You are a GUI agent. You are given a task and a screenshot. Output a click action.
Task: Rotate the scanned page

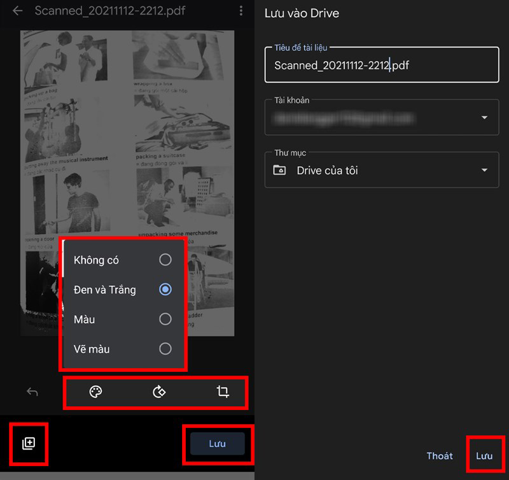[x=159, y=392]
